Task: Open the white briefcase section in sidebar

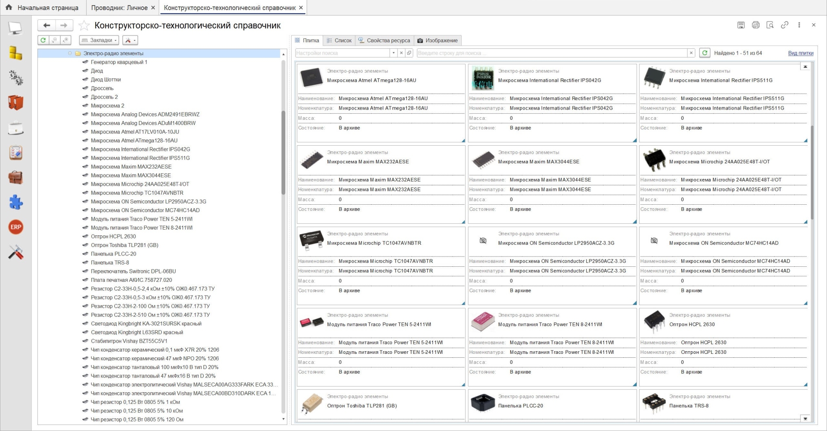Action: [x=16, y=128]
